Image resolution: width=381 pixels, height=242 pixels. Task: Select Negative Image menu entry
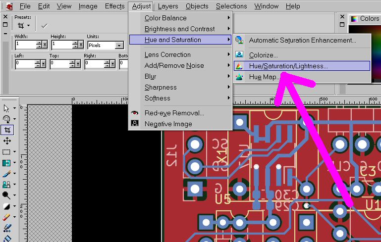click(x=168, y=124)
